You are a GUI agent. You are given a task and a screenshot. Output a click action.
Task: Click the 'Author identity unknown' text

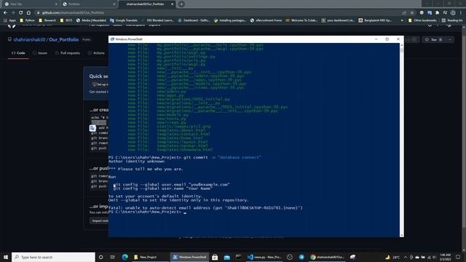(x=136, y=162)
